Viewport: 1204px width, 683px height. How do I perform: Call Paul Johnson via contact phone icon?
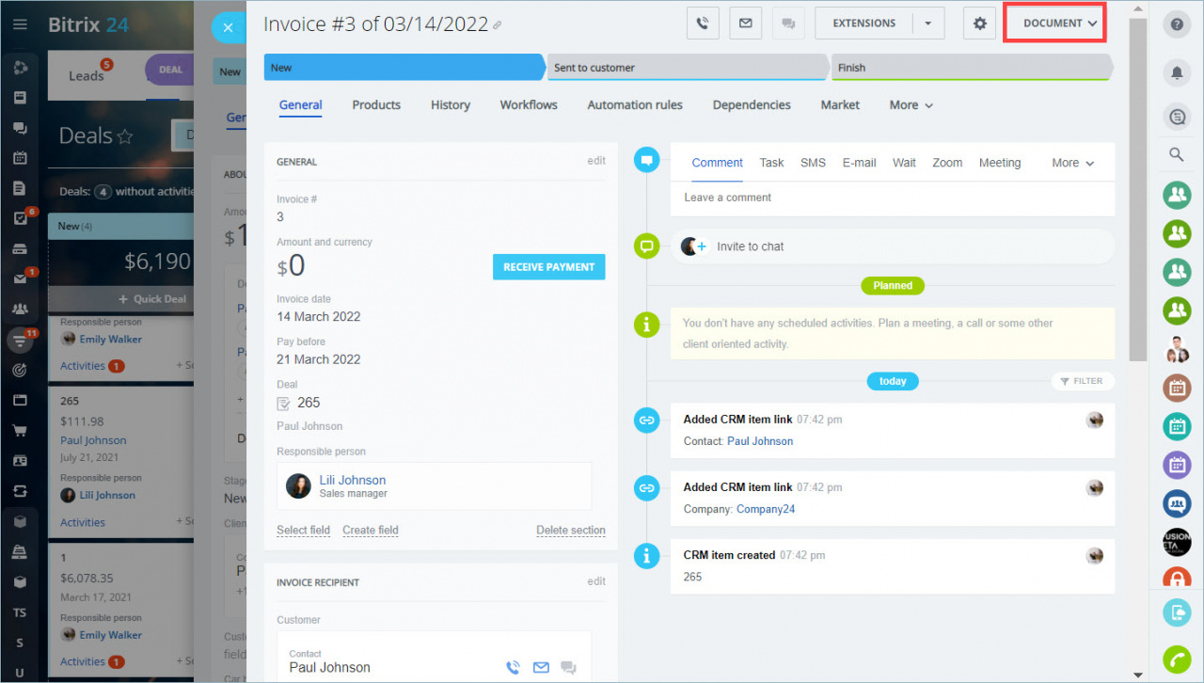click(x=513, y=668)
